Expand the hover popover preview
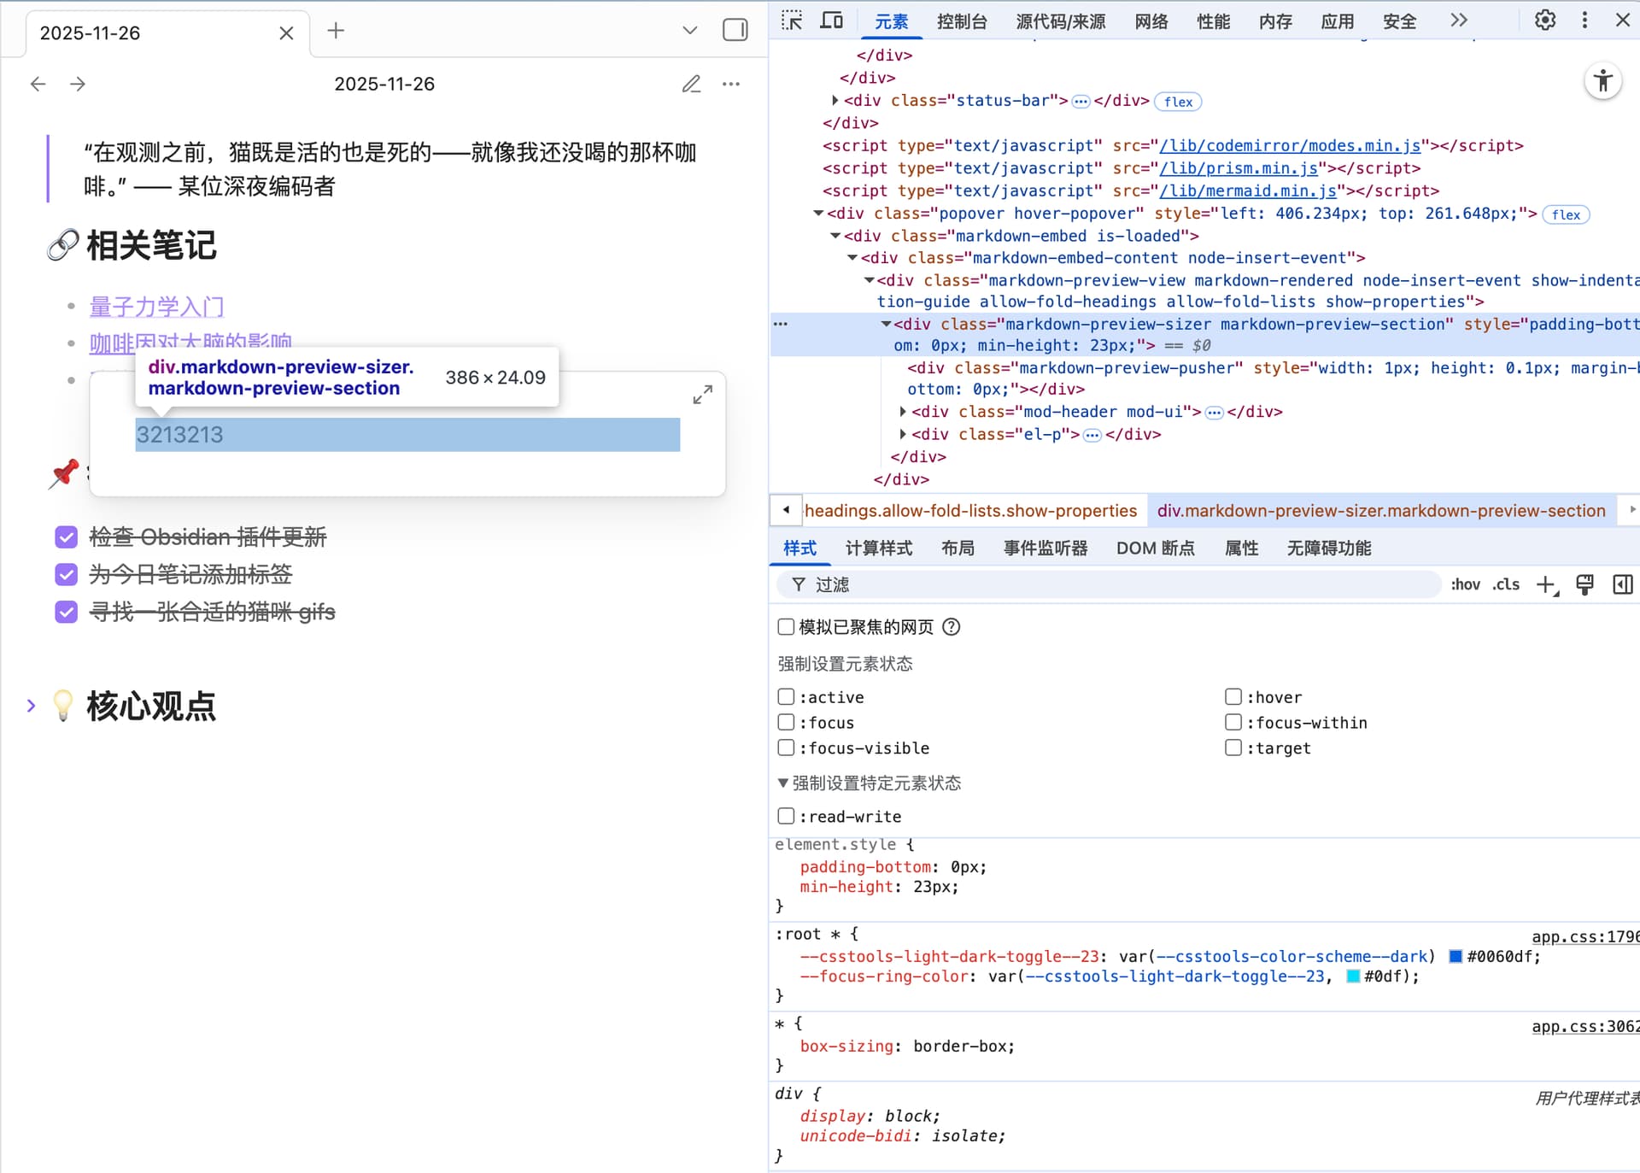Viewport: 1640px width, 1173px height. [x=702, y=395]
